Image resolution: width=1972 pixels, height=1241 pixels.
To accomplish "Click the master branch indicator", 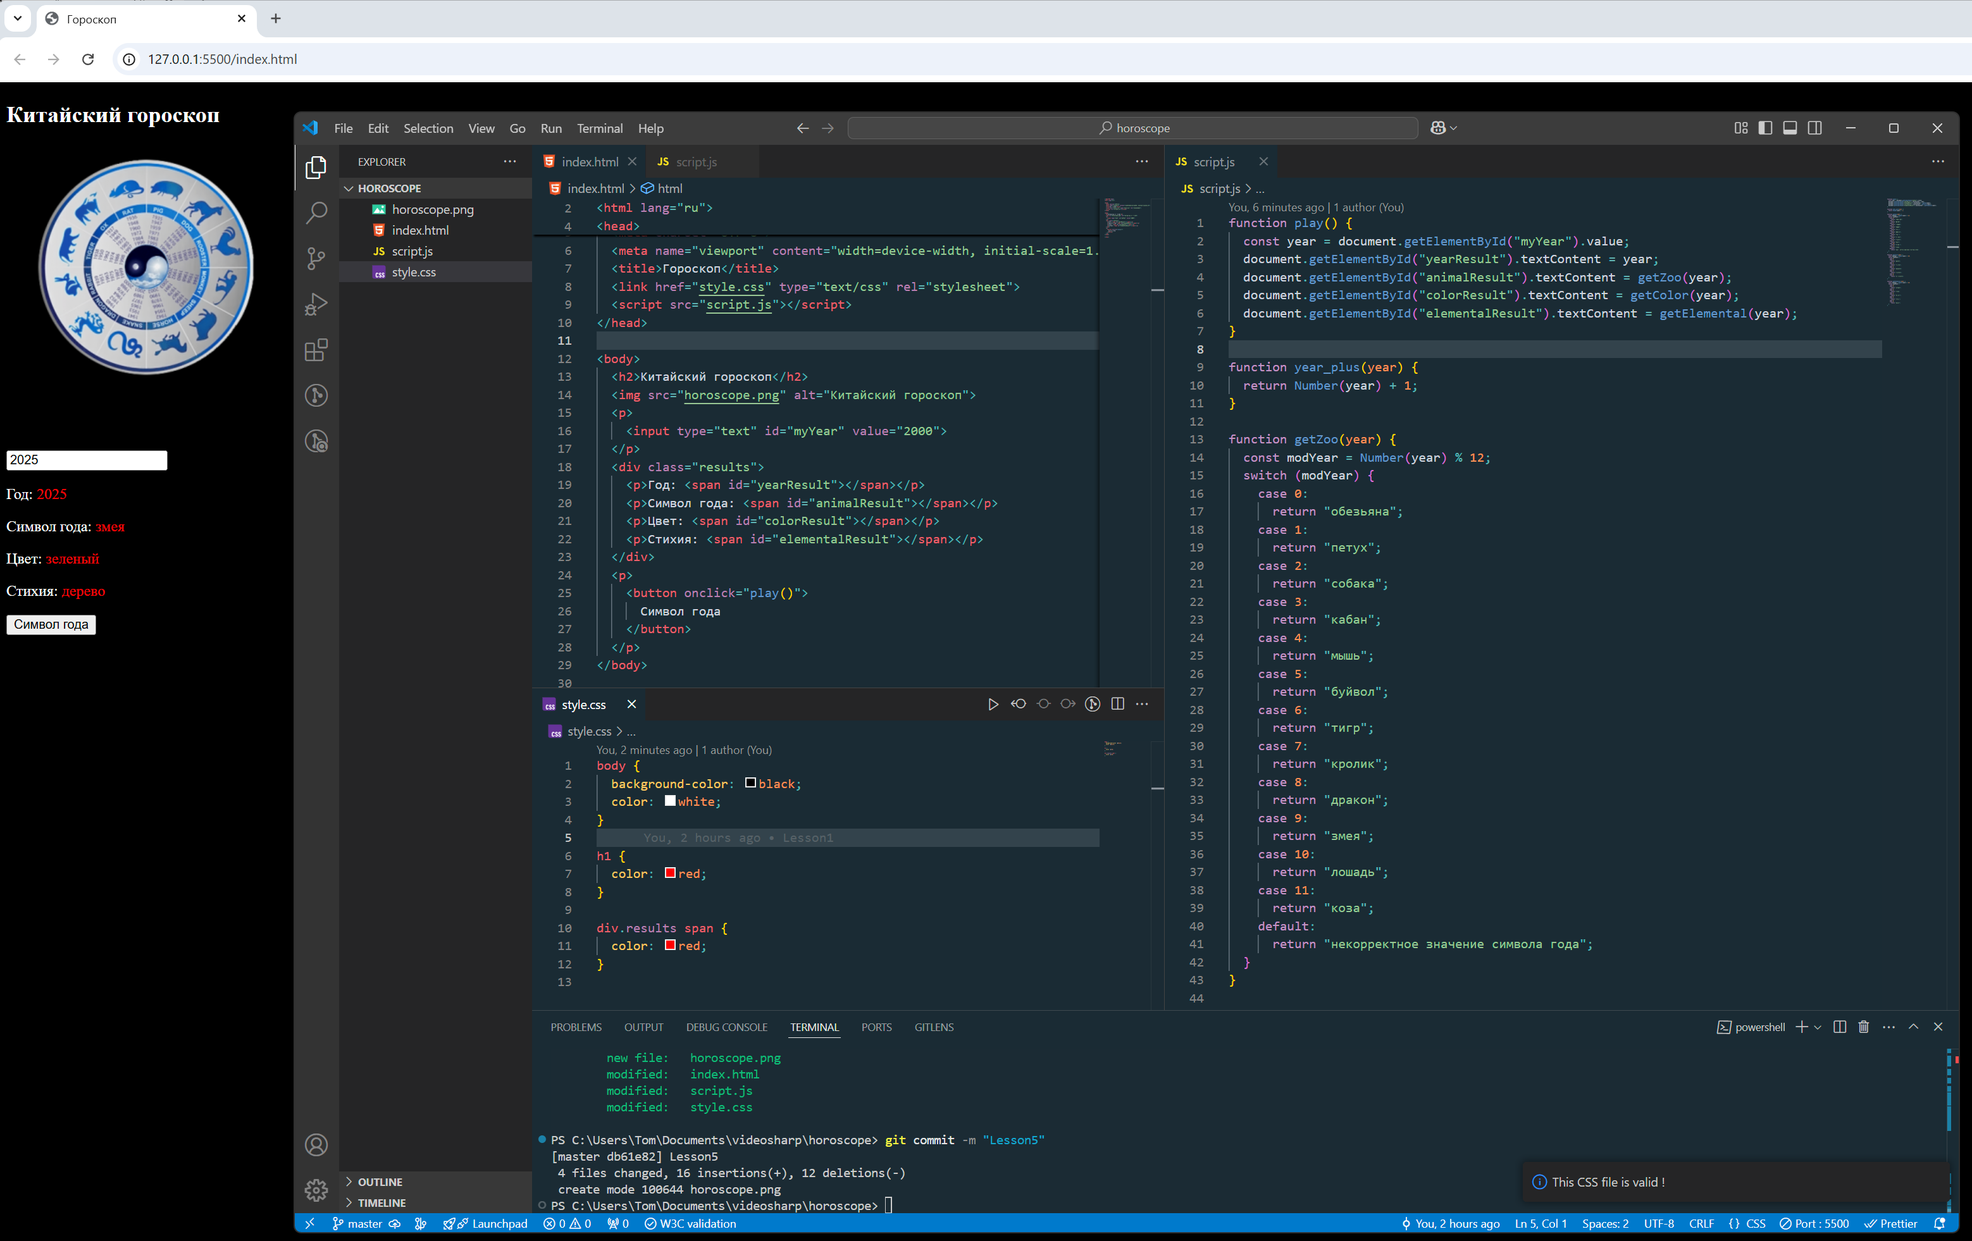I will click(357, 1224).
